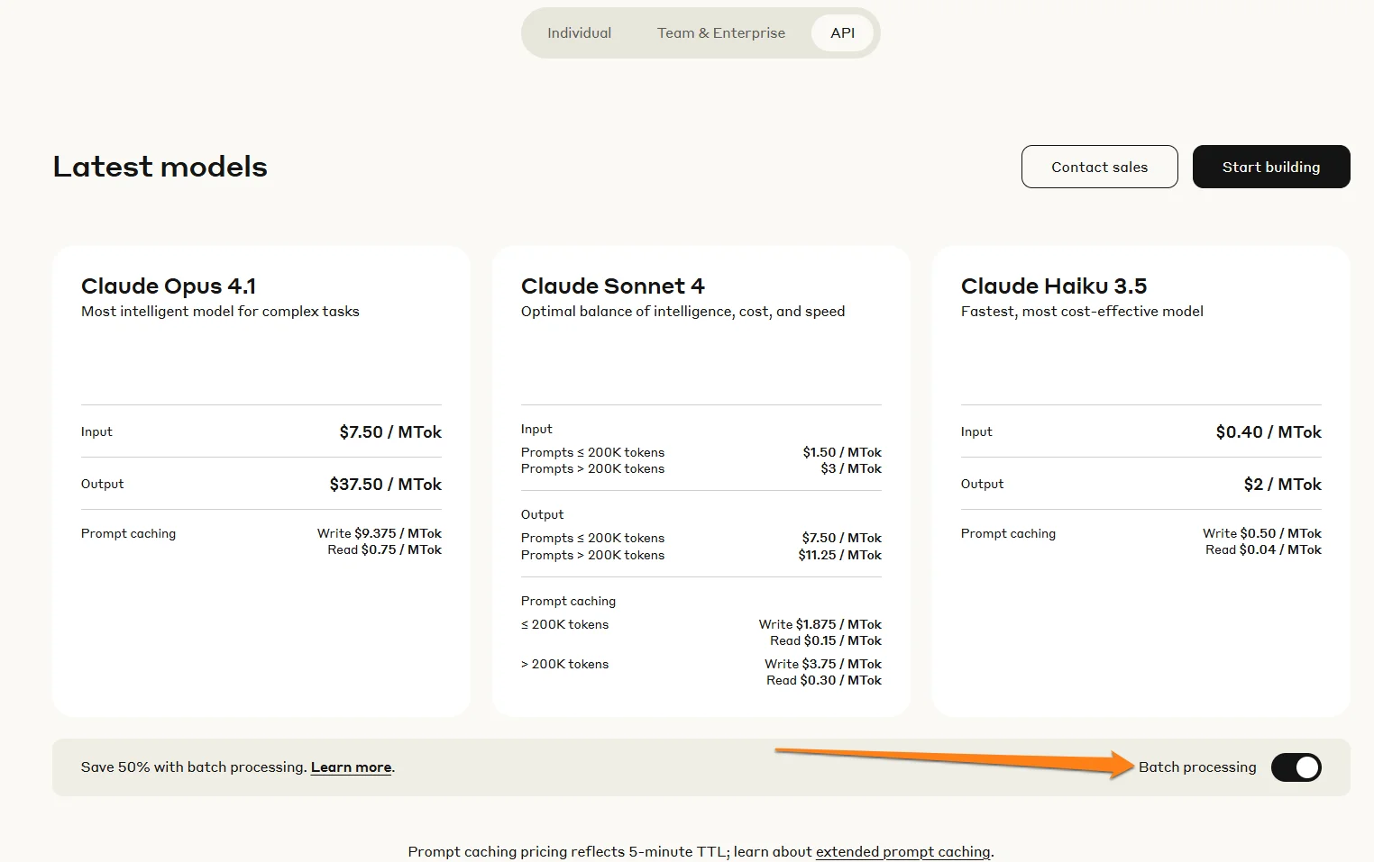Click the Haiku input price $0.40 / MTok
Viewport: 1374px width, 862px height.
click(x=1269, y=432)
